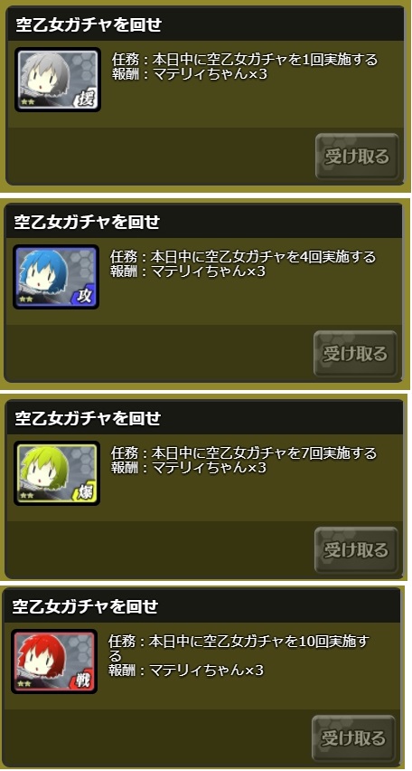Click 受け取る for the 1回 gacha mission

pyautogui.click(x=357, y=157)
